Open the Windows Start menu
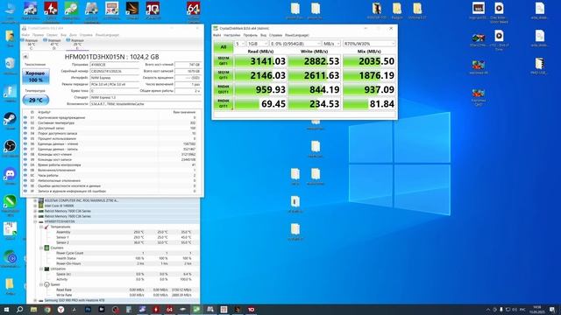 [6, 309]
